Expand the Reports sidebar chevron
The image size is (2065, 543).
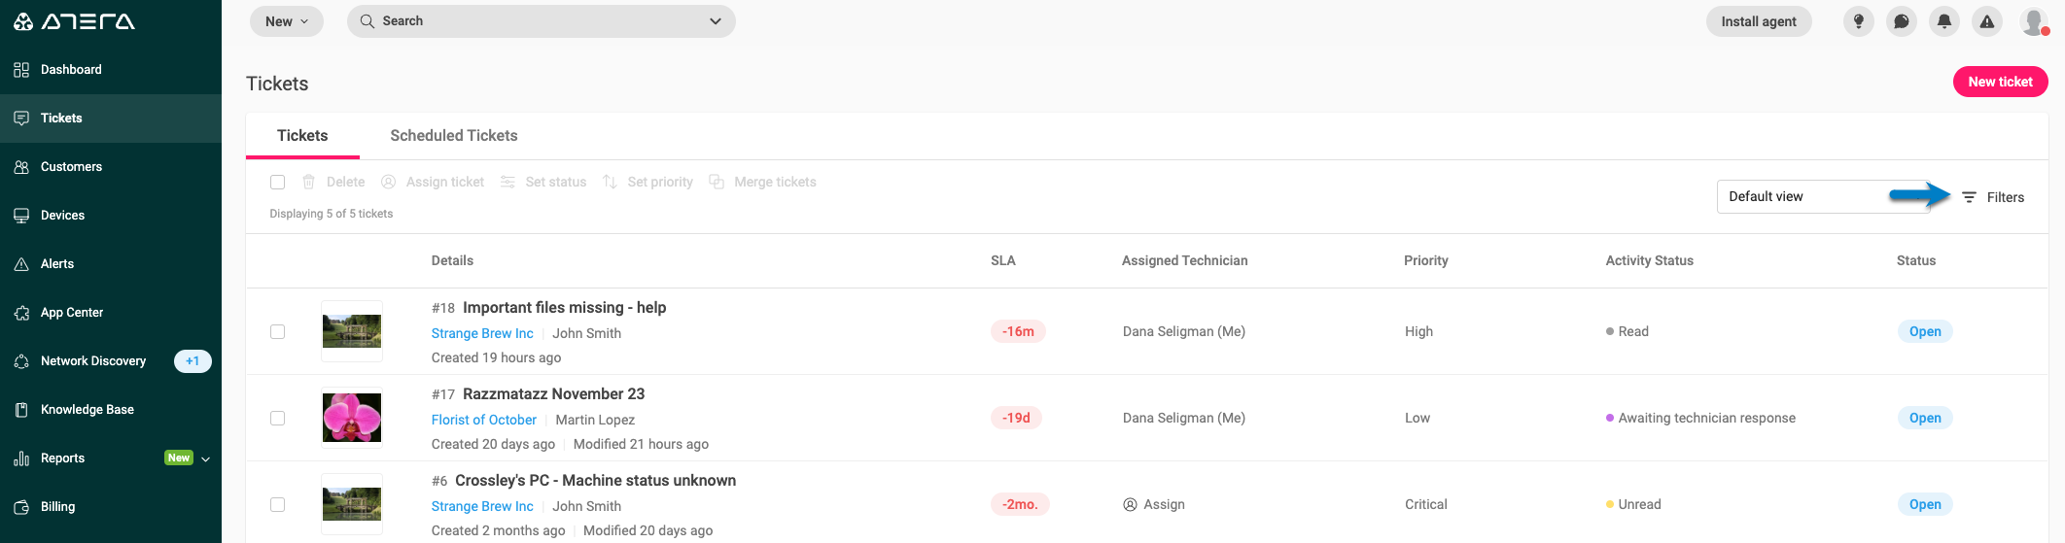[x=206, y=458]
